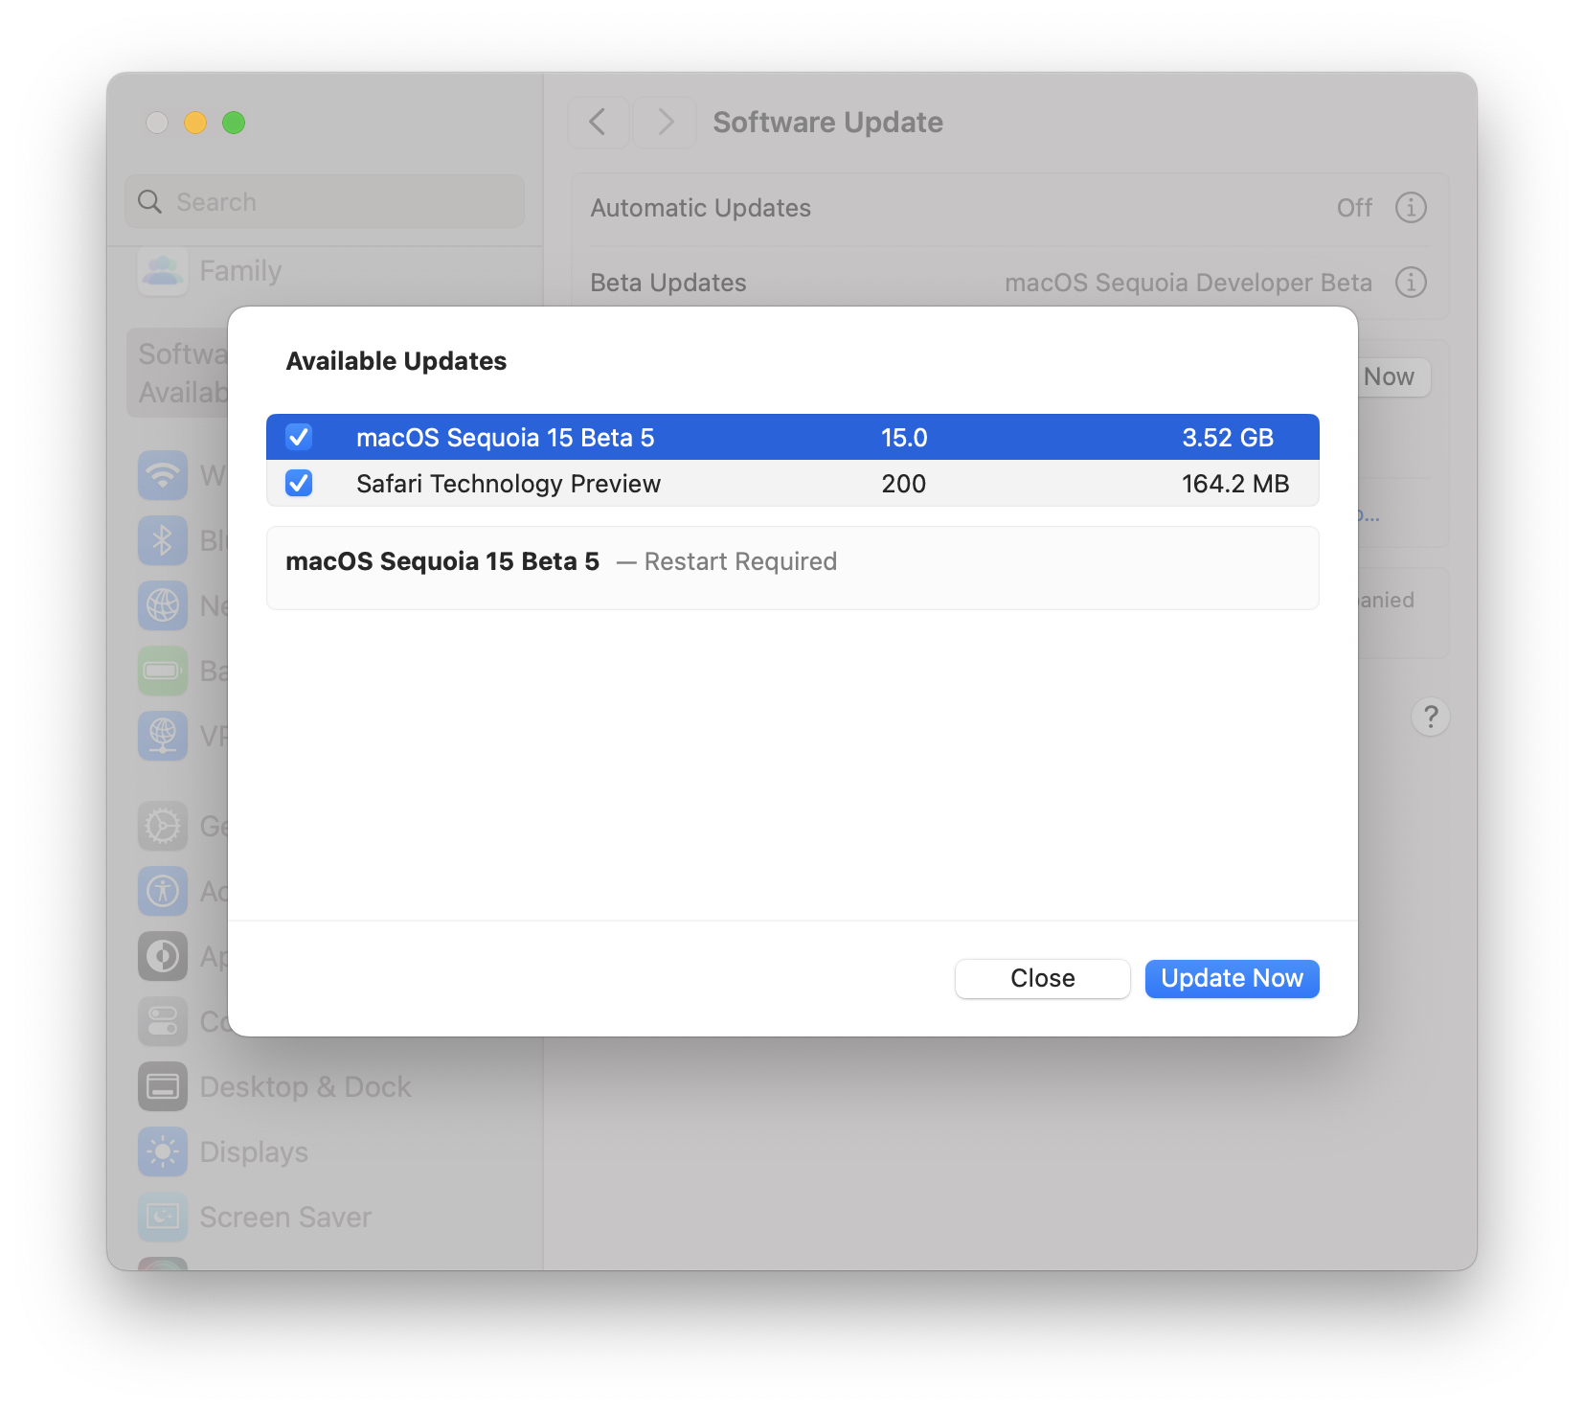Click the back navigation chevron
The image size is (1584, 1412).
tap(598, 122)
